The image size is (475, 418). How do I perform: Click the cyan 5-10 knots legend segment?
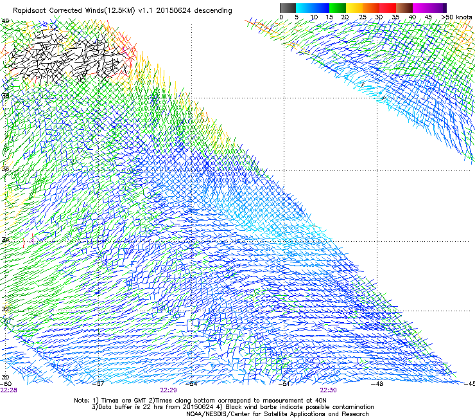click(304, 8)
